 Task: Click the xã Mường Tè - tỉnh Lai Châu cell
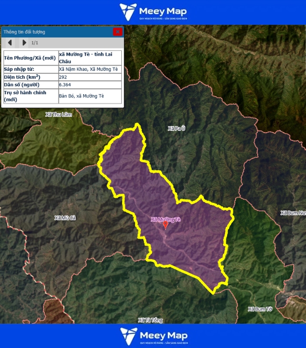click(89, 58)
